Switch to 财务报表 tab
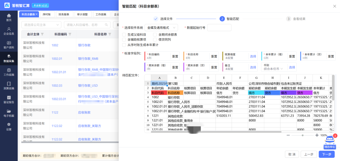Image resolution: width=340 pixels, height=161 pixels. (x=64, y=14)
